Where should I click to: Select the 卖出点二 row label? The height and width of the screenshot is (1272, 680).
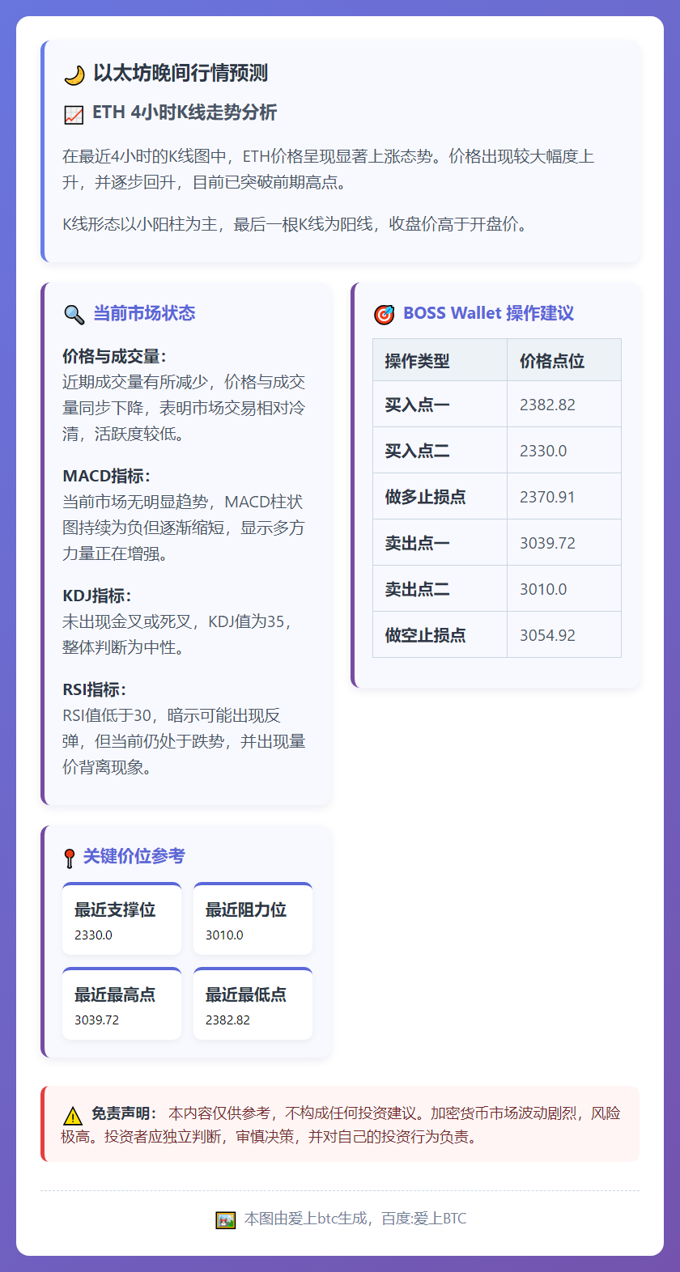(417, 589)
